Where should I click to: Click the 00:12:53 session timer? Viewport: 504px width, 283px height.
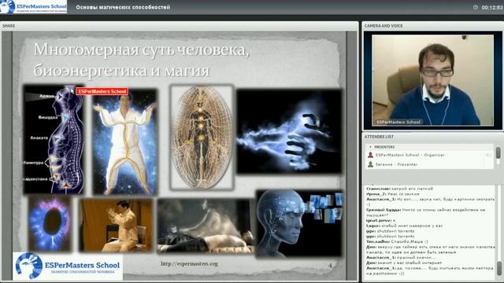[492, 7]
